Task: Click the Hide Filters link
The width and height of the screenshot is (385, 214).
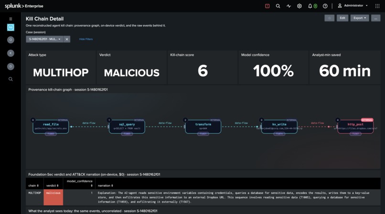Action: point(86,39)
